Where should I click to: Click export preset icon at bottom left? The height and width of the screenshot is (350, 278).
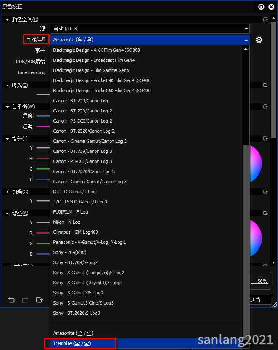(x=39, y=300)
